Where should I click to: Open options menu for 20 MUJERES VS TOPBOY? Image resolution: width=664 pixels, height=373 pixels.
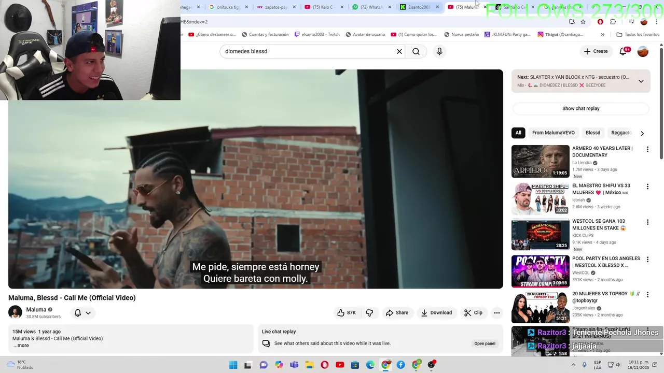tap(647, 295)
